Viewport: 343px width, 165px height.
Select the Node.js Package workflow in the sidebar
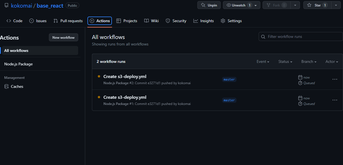40,64
